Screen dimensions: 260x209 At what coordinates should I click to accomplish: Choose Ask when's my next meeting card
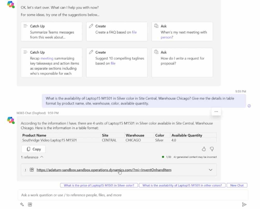coord(182,32)
